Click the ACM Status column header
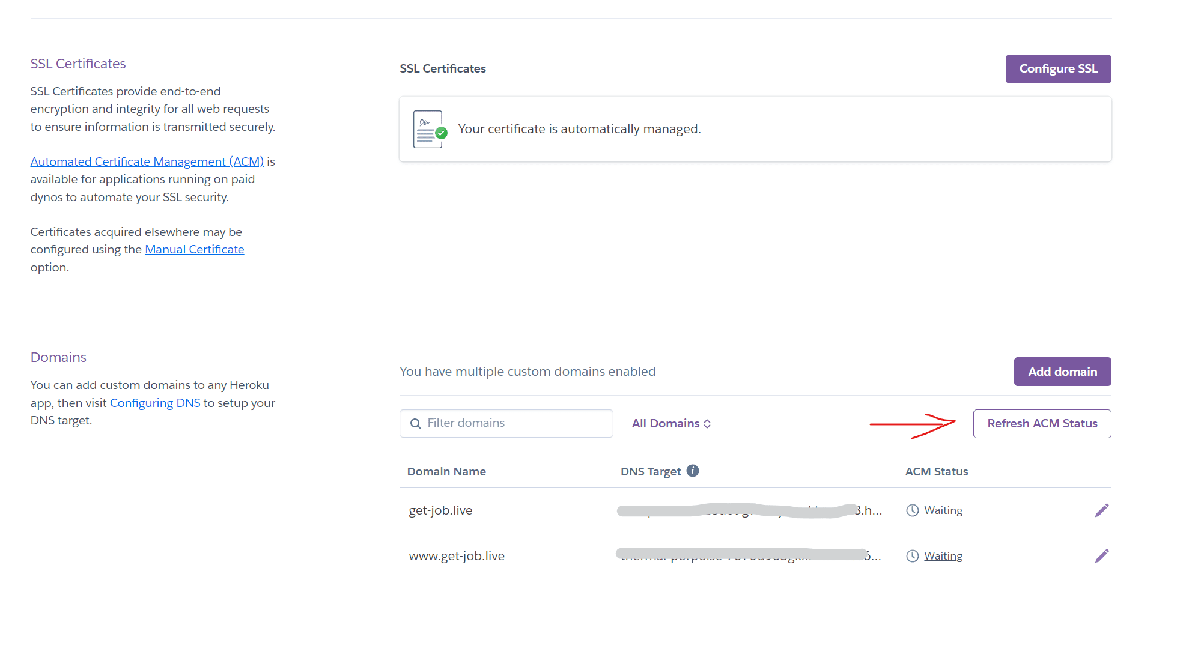The image size is (1192, 649). [x=936, y=472]
